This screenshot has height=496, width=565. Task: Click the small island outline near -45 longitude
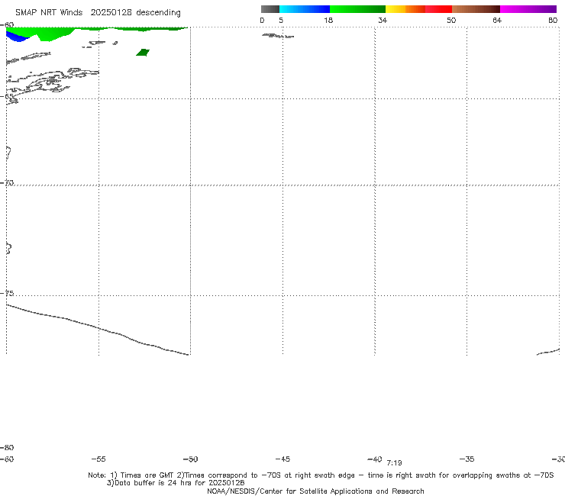278,36
